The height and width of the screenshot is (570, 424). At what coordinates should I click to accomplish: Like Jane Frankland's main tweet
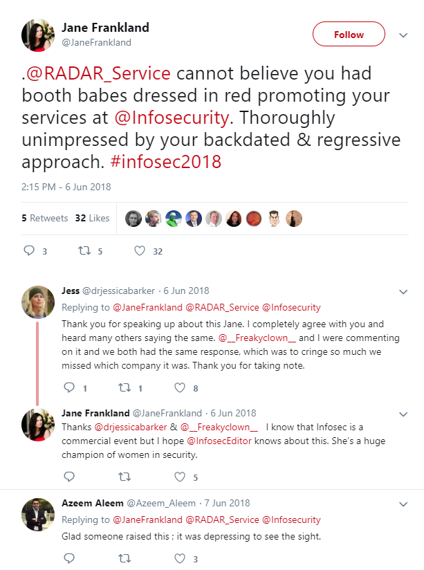(139, 250)
